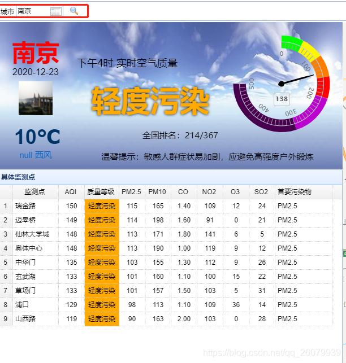Click the Nanjing bridge thumbnail photo
The width and height of the screenshot is (346, 363).
coord(36,98)
